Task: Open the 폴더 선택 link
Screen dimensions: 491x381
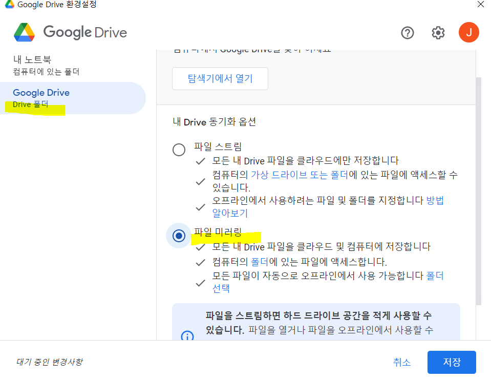Action: [x=328, y=282]
